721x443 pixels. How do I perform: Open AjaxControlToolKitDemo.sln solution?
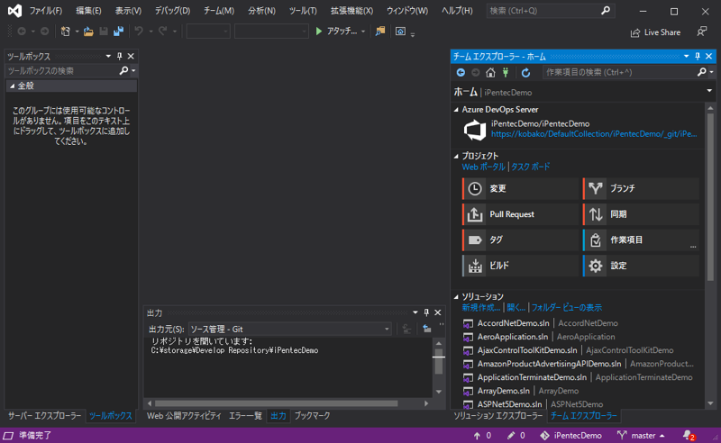527,350
